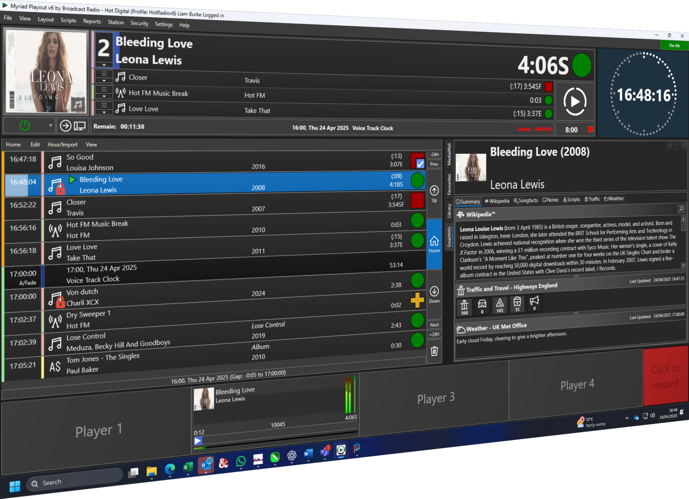This screenshot has height=499, width=689.
Task: Open the Scripts menu
Action: 68,20
